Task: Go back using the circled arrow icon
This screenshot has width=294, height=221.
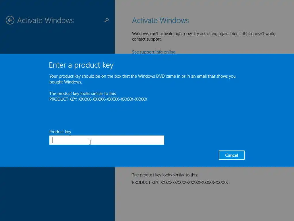Action: tap(10, 20)
